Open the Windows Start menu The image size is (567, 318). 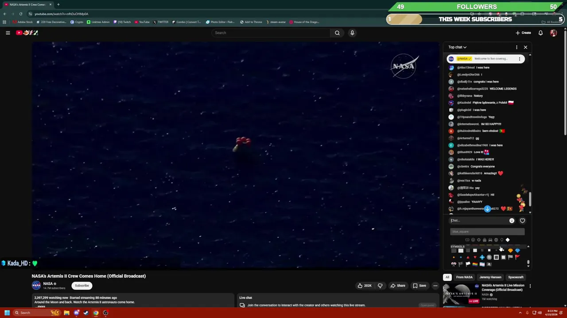pyautogui.click(x=7, y=313)
